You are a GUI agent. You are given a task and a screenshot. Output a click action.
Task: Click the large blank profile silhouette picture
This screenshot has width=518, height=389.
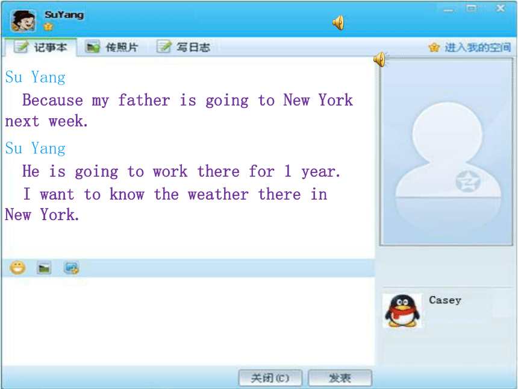(446, 152)
